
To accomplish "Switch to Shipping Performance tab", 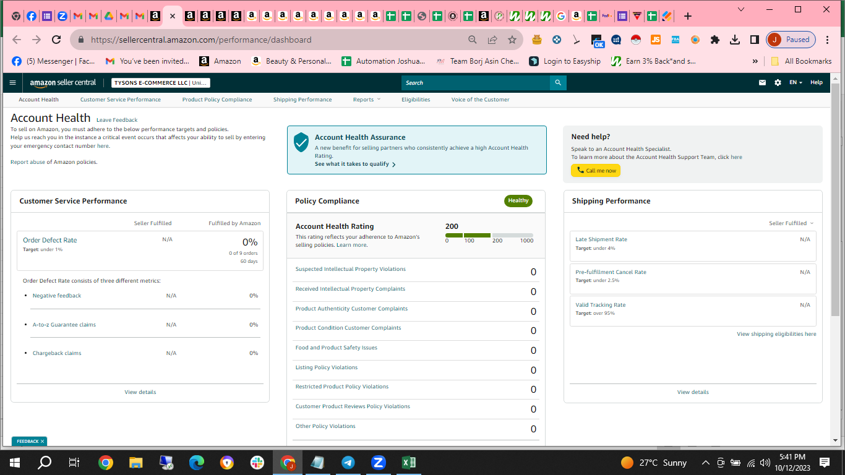I will tap(302, 100).
